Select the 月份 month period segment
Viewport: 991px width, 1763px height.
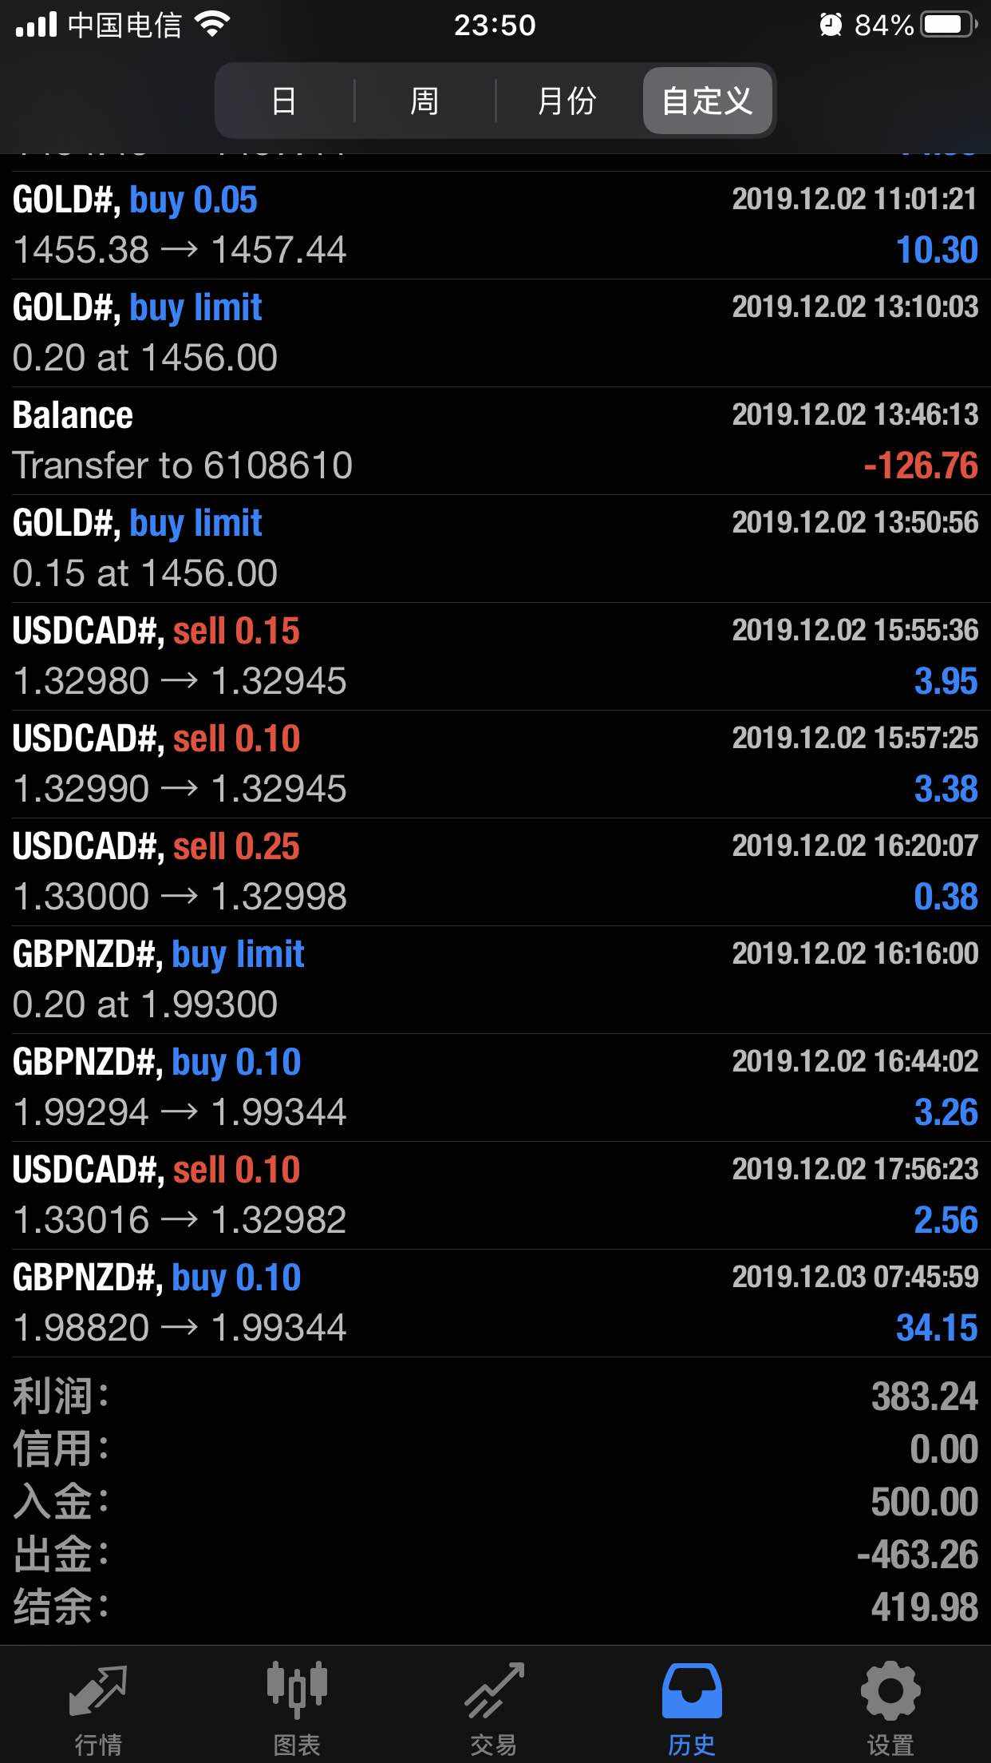(x=567, y=101)
